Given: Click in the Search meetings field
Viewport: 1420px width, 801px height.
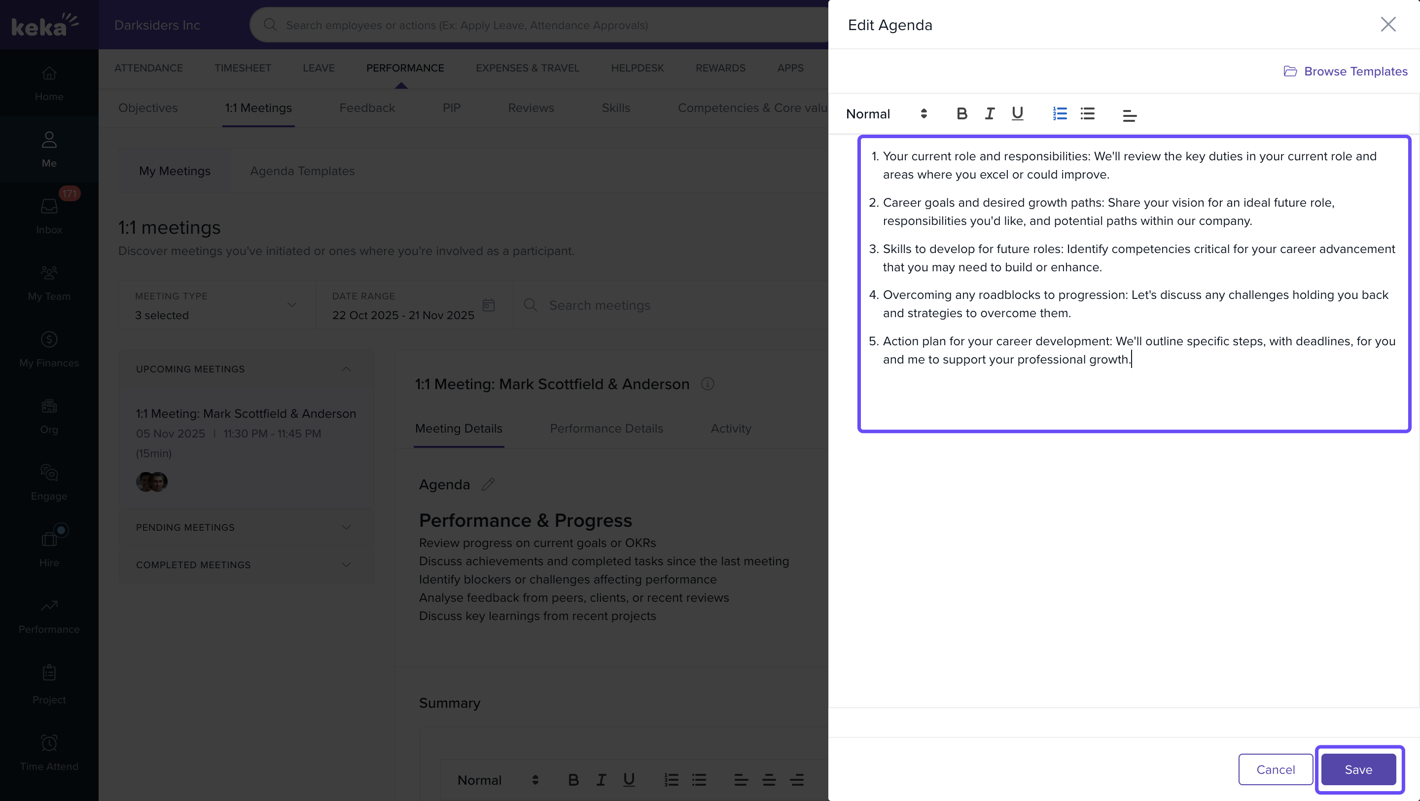Looking at the screenshot, I should click(662, 305).
